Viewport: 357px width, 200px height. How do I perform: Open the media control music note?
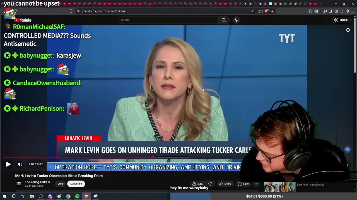(x=325, y=11)
